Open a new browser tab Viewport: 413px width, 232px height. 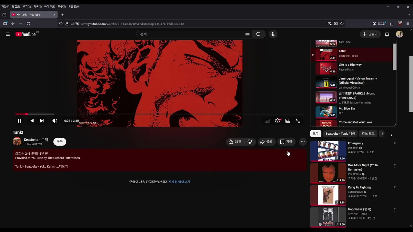point(62,15)
